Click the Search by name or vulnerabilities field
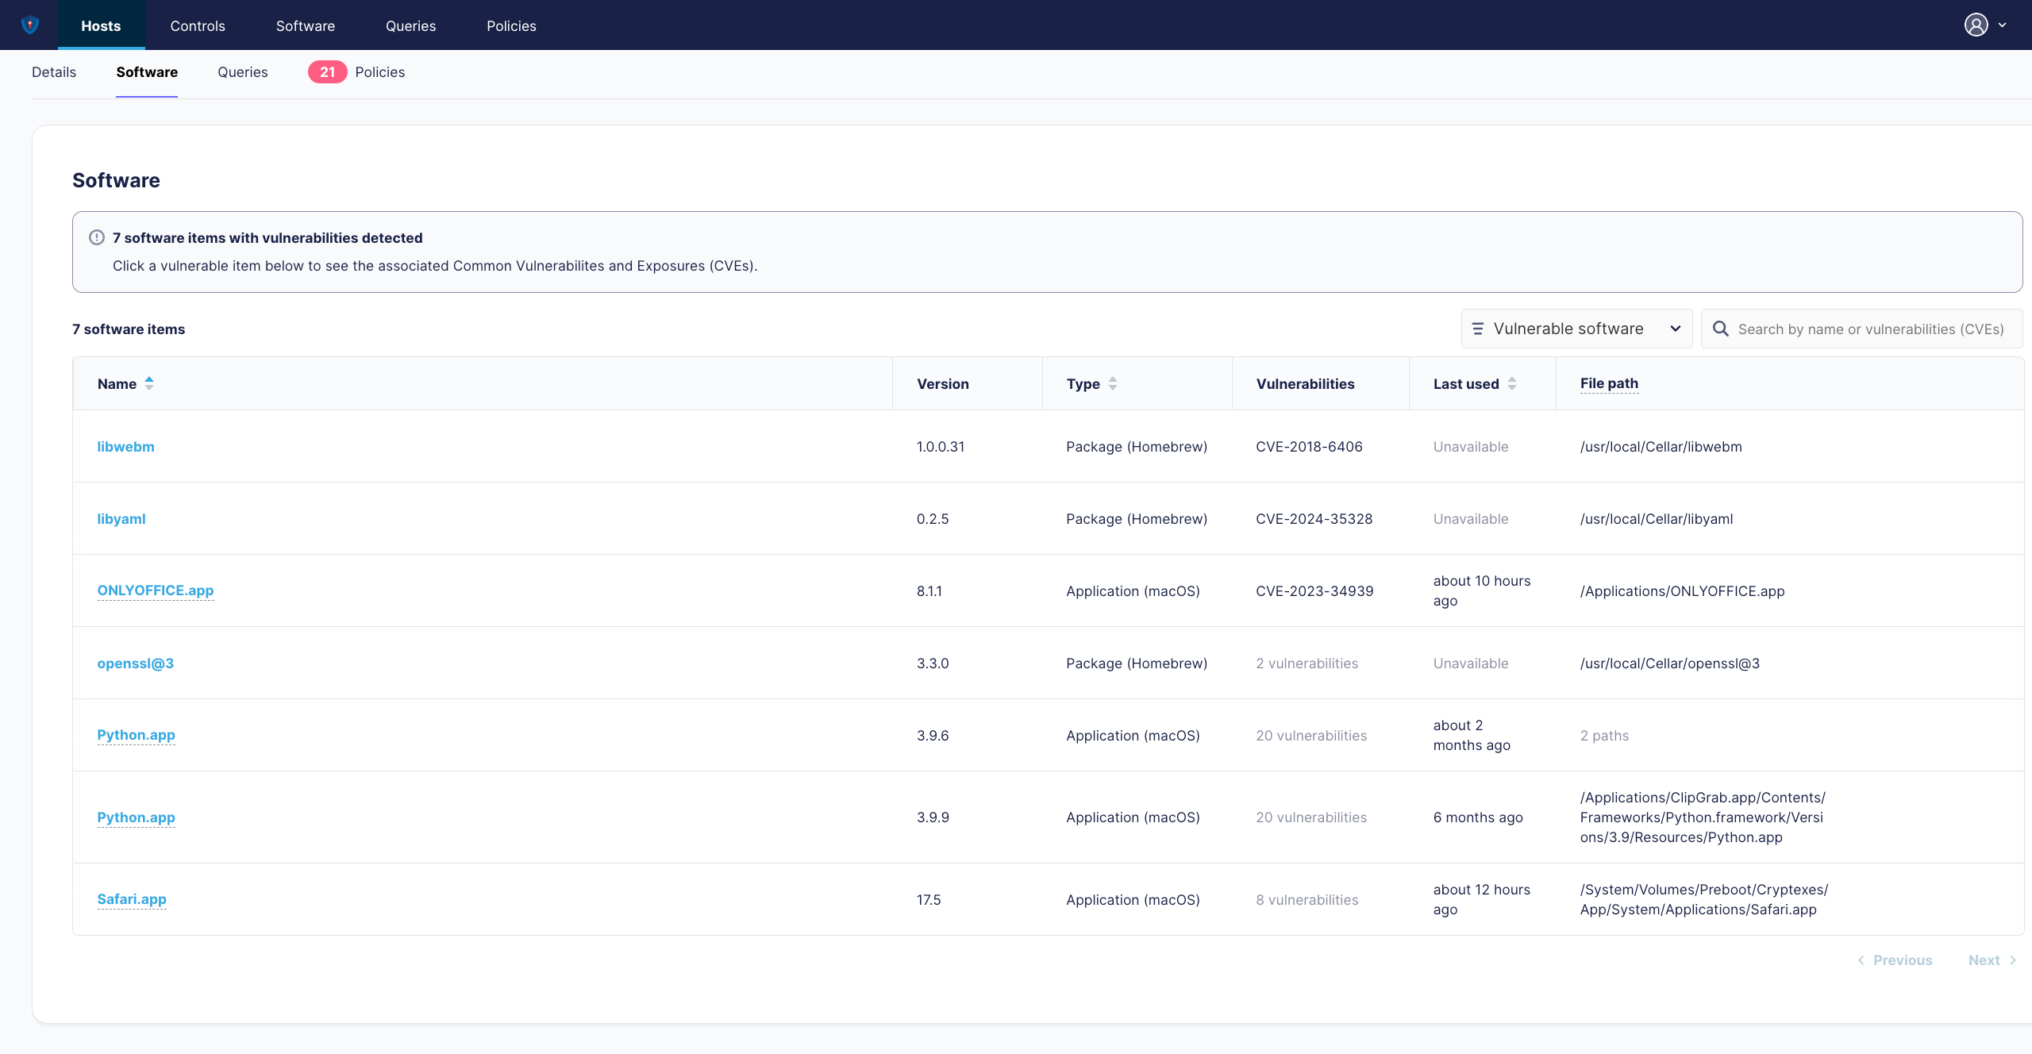The image size is (2032, 1054). click(1869, 328)
